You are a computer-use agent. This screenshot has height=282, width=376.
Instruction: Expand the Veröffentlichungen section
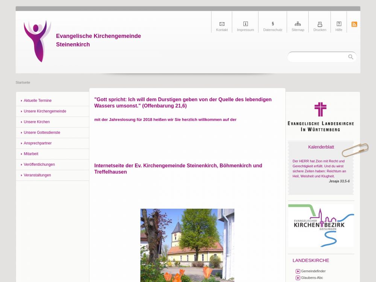[x=39, y=165]
